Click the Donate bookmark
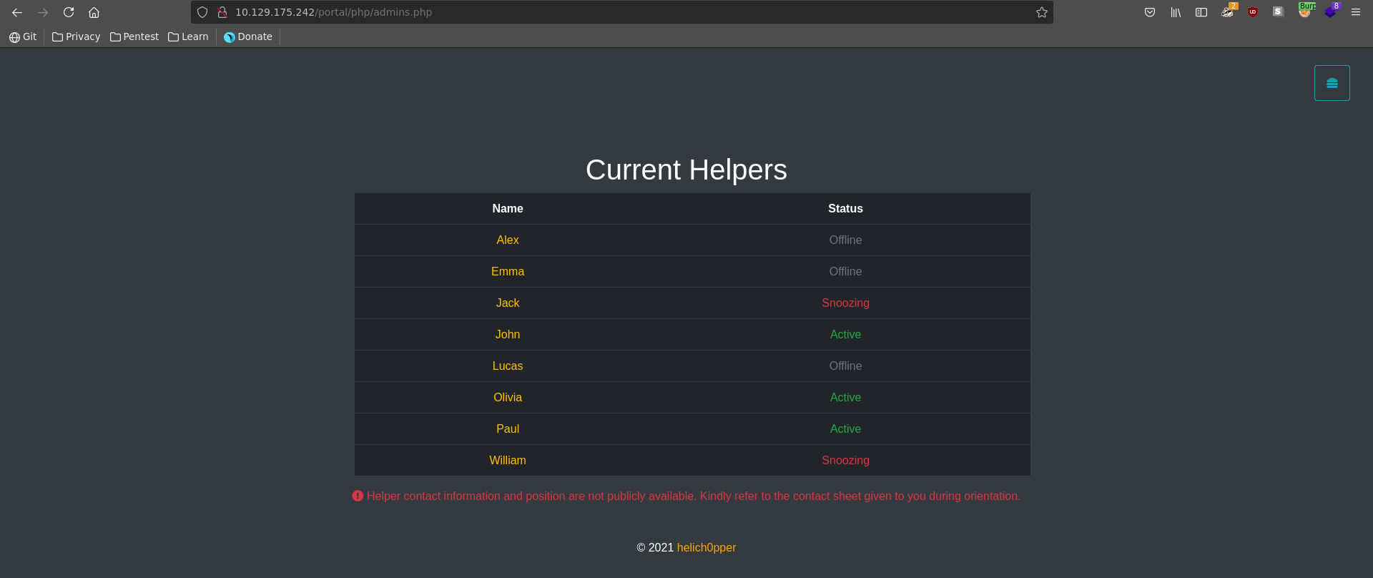Viewport: 1373px width, 578px height. tap(248, 36)
